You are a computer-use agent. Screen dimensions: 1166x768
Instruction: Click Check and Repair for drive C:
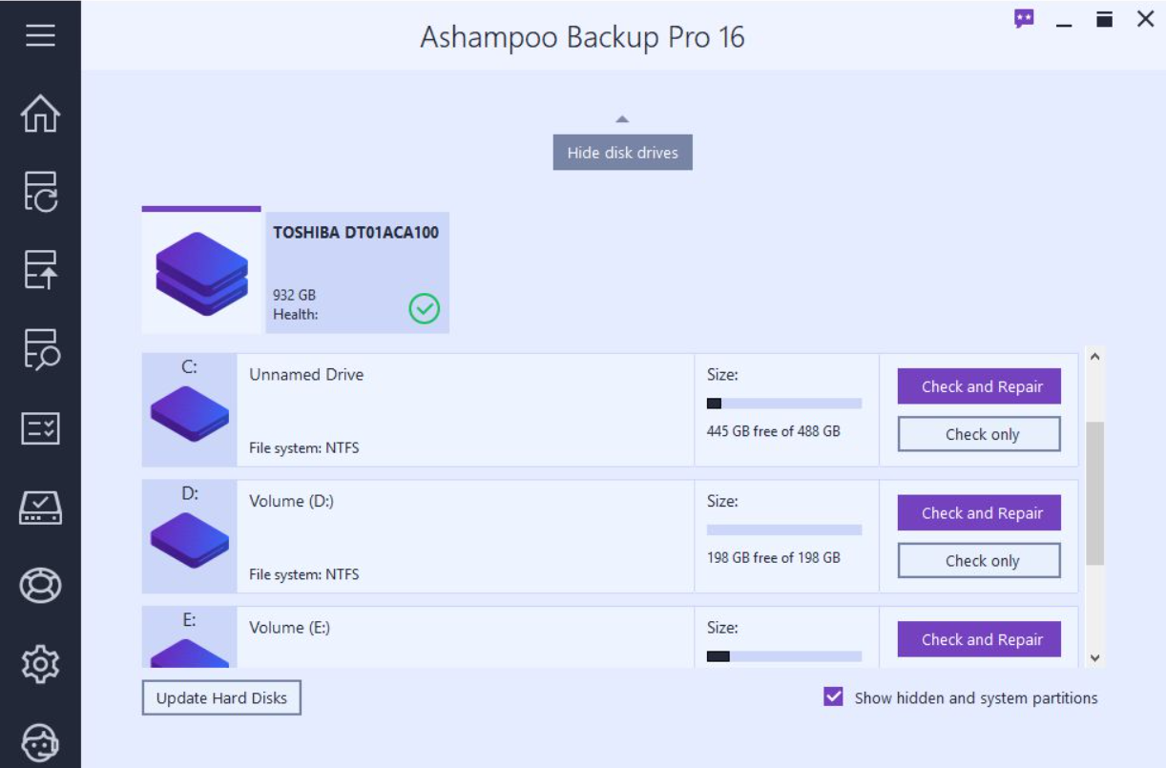(979, 386)
